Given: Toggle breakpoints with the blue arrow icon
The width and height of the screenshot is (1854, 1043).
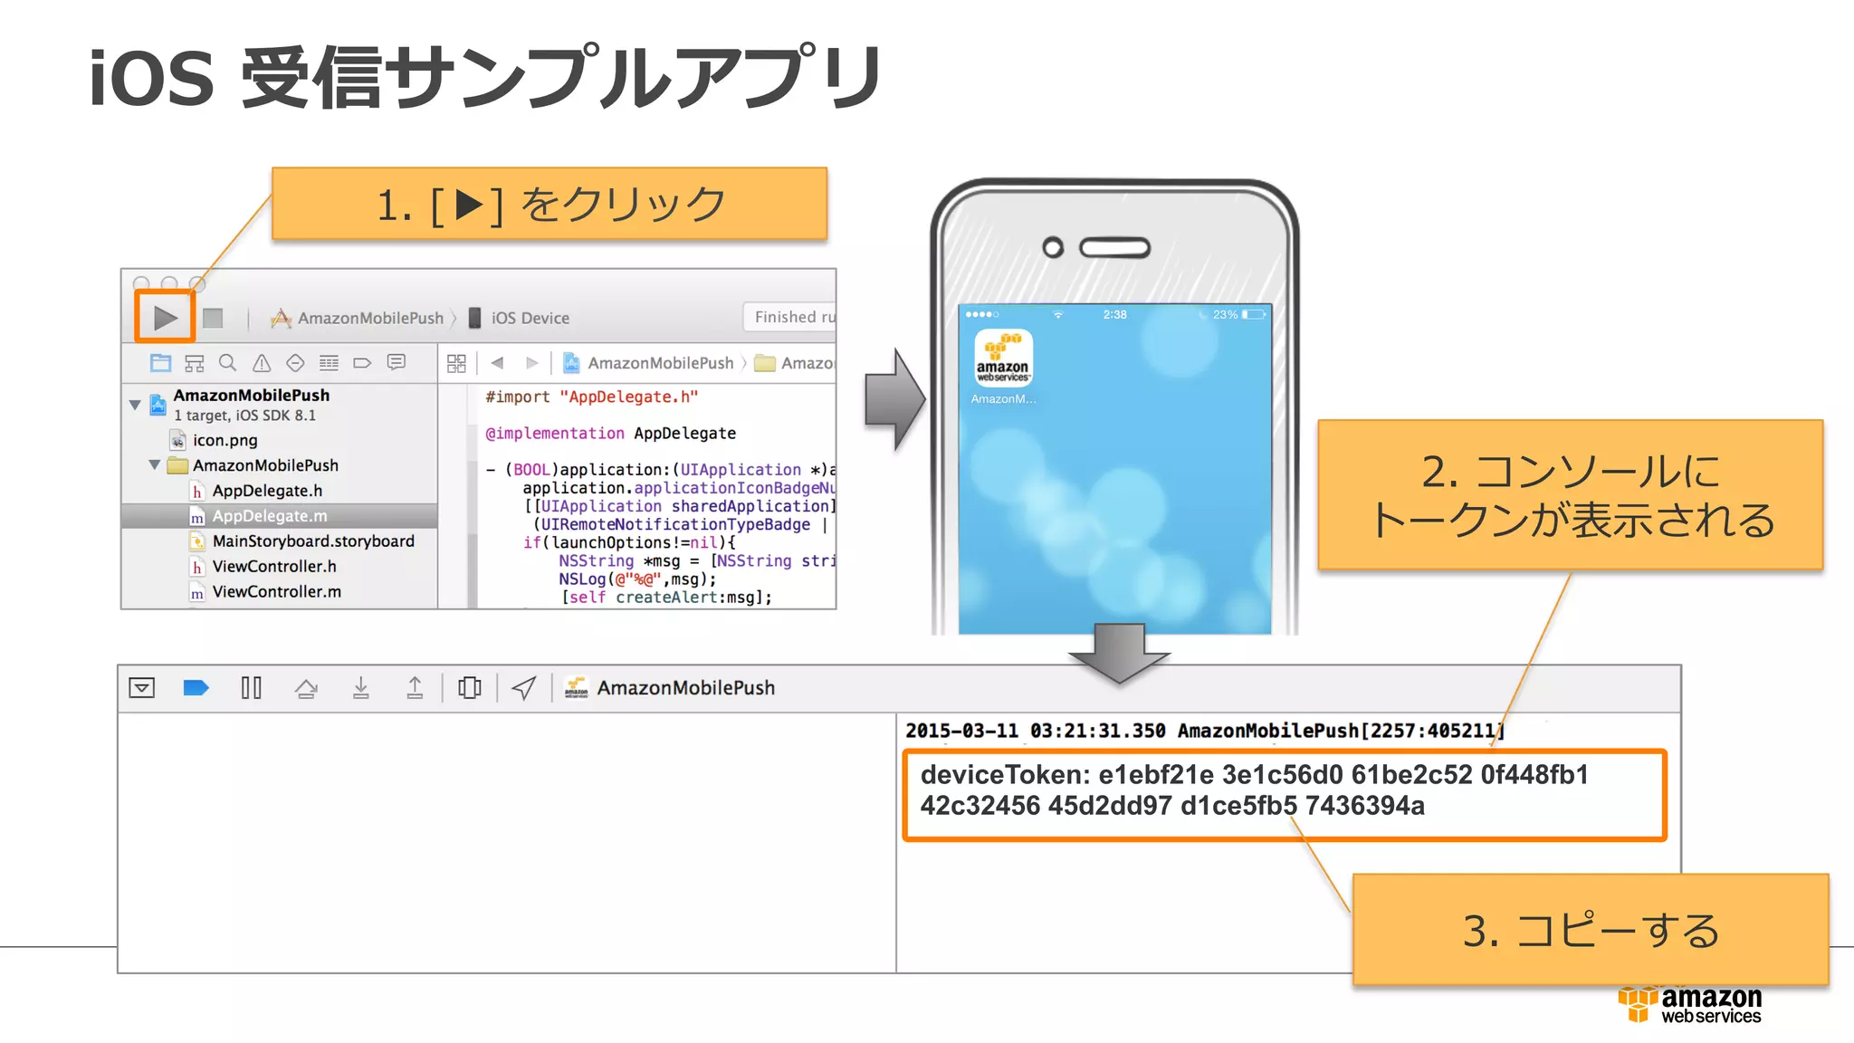Looking at the screenshot, I should pyautogui.click(x=196, y=688).
